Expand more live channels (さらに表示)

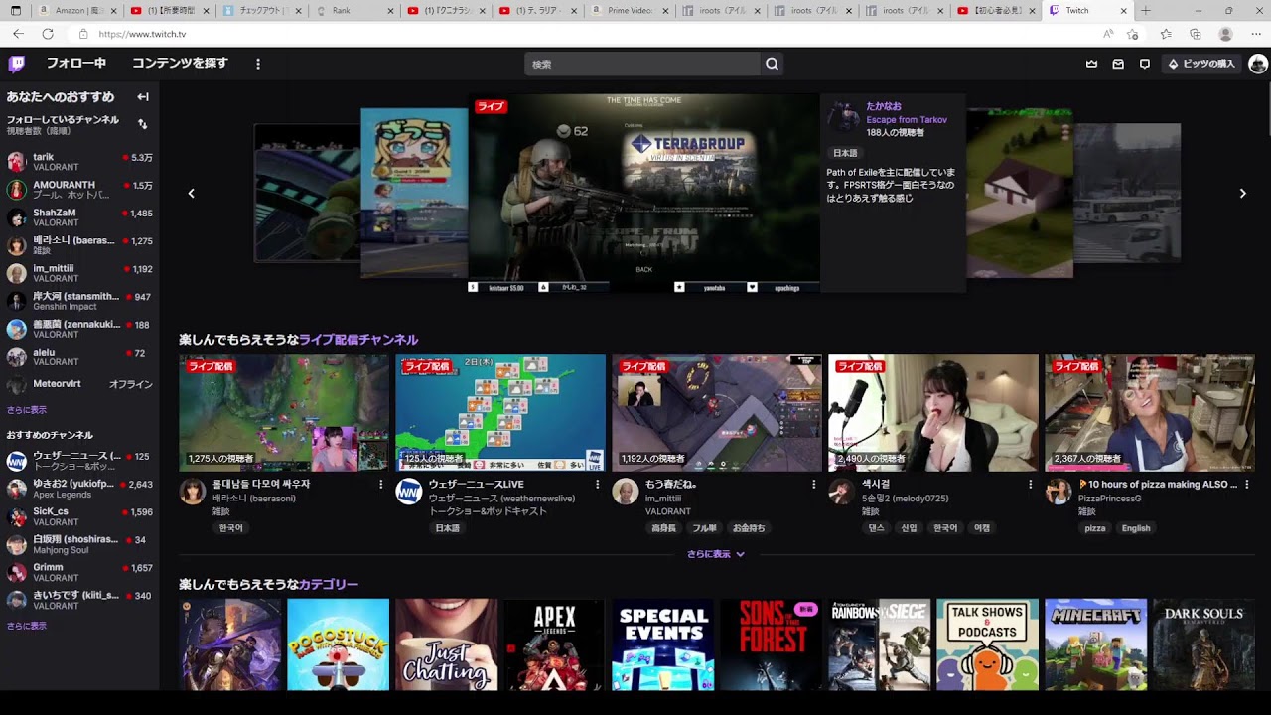716,554
